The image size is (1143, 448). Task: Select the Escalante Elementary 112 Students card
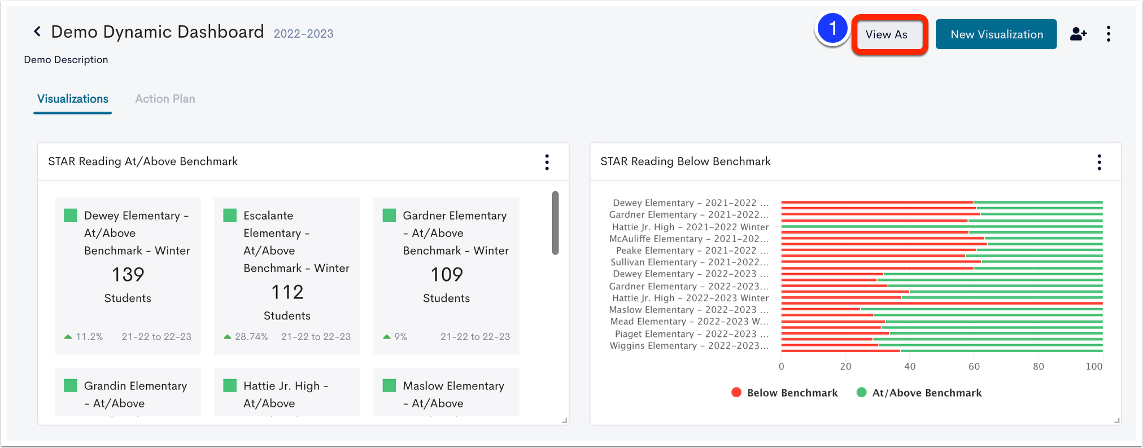287,276
